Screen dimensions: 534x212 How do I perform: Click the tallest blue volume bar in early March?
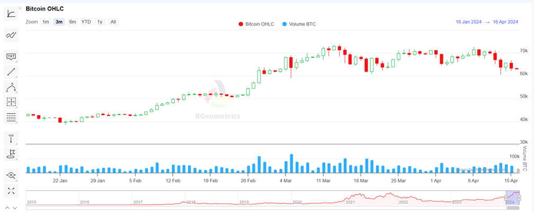pyautogui.click(x=291, y=164)
